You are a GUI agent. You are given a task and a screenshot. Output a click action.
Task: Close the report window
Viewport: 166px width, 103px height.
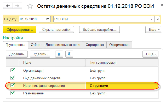(x=162, y=5)
